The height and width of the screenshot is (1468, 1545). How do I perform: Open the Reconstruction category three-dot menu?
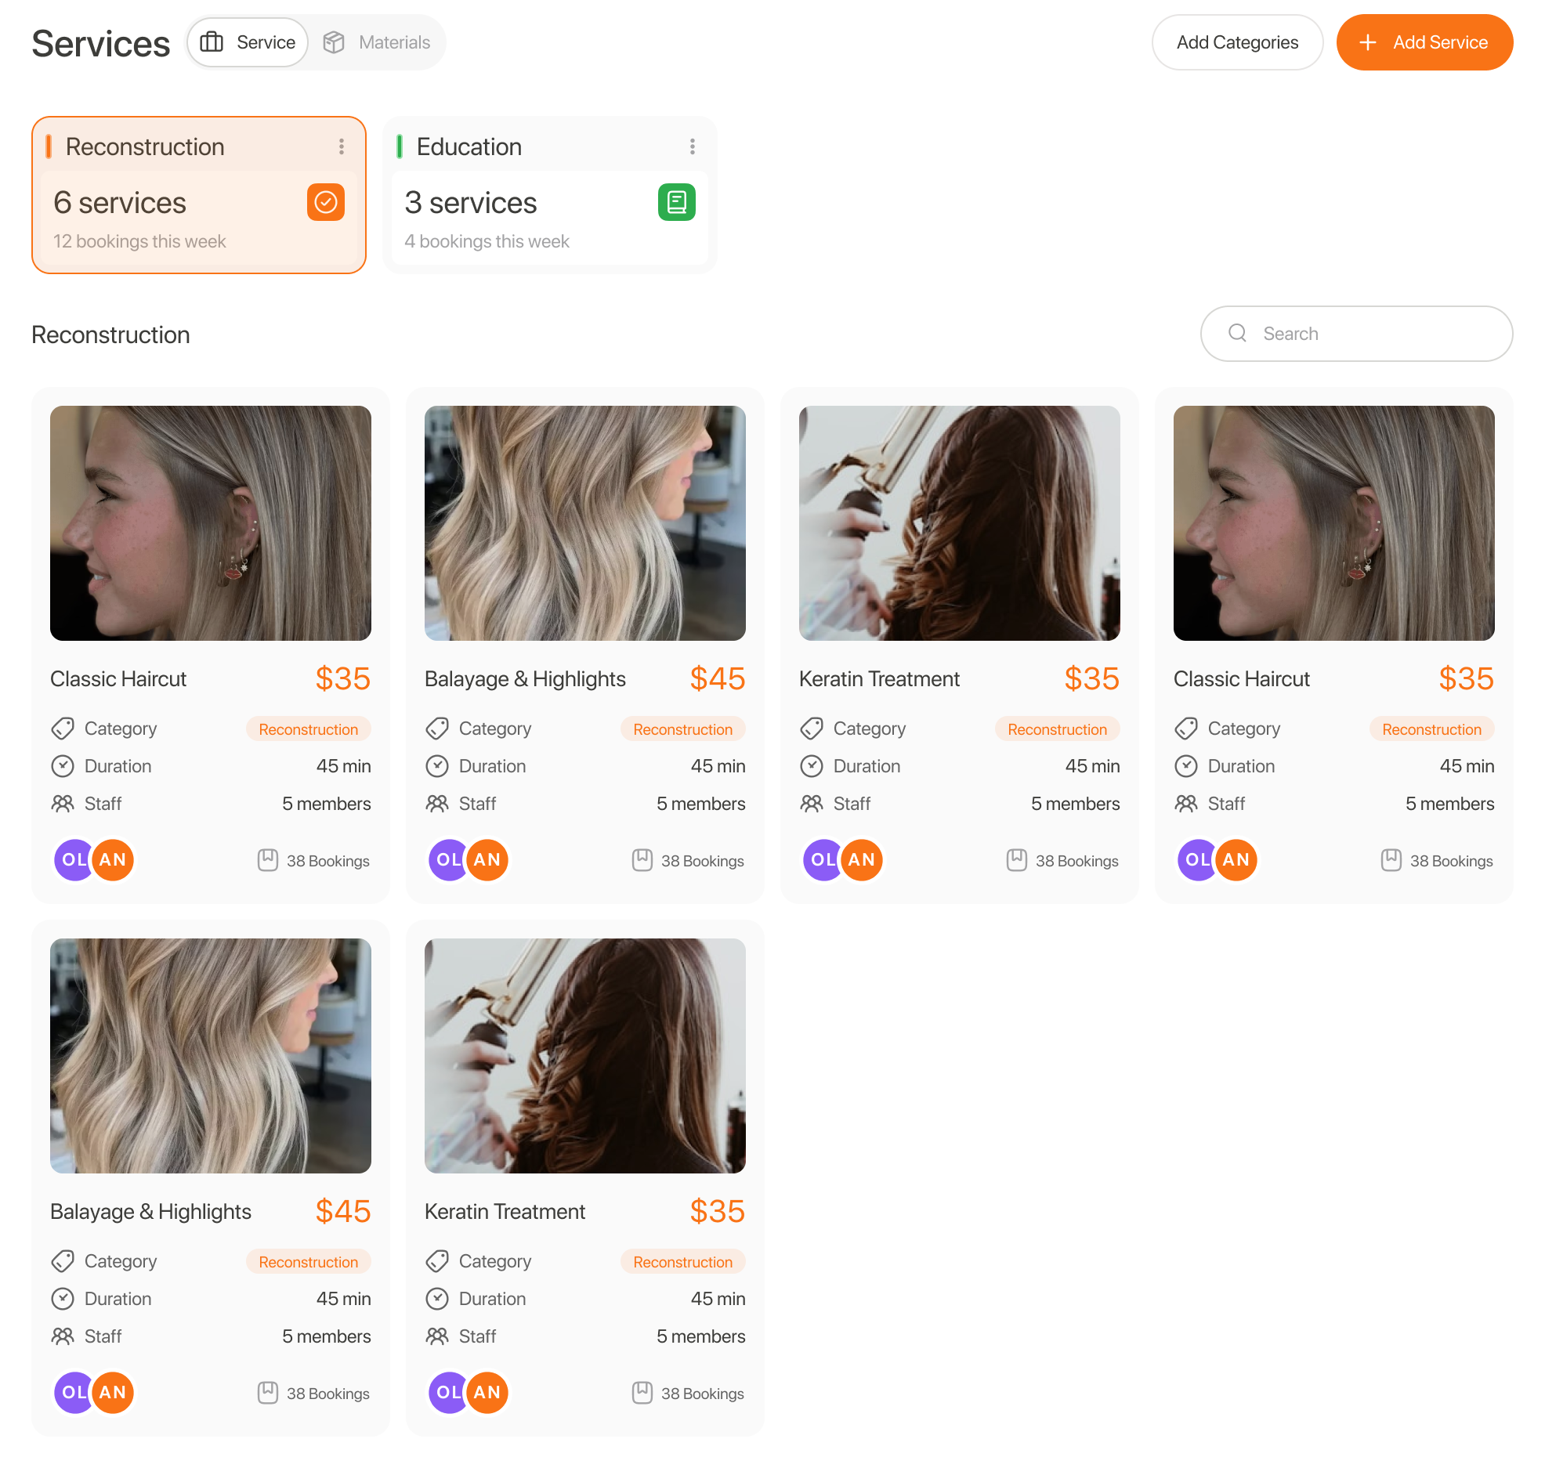pos(342,146)
